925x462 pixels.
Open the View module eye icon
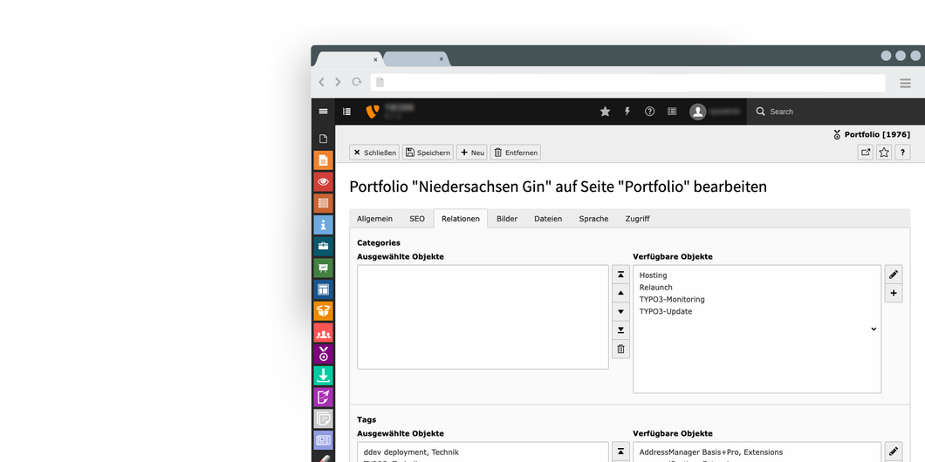point(323,181)
